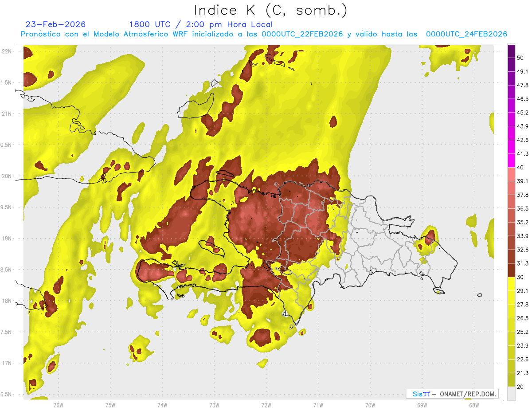The width and height of the screenshot is (532, 411).
Task: Click the color bar value '37.8'
Action: click(523, 195)
